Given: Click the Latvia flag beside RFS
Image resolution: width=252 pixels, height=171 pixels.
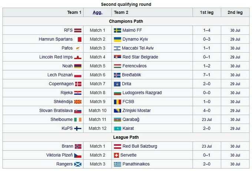Looking at the screenshot, I should click(x=78, y=30).
